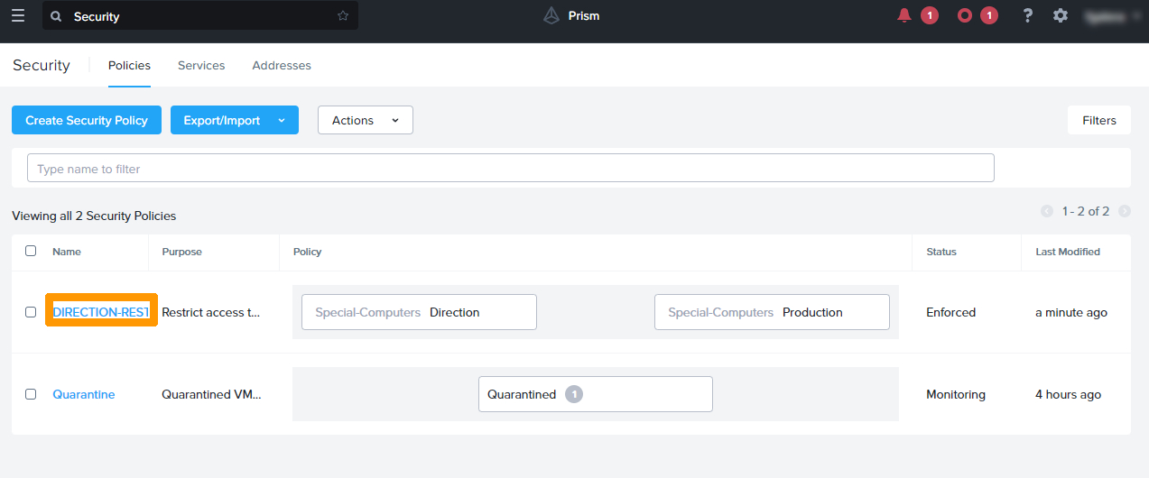Open the settings gear icon

[1061, 15]
